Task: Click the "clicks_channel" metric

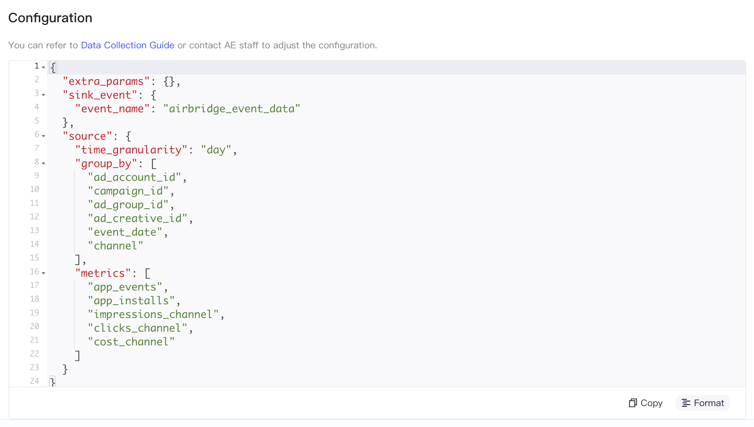Action: point(137,328)
